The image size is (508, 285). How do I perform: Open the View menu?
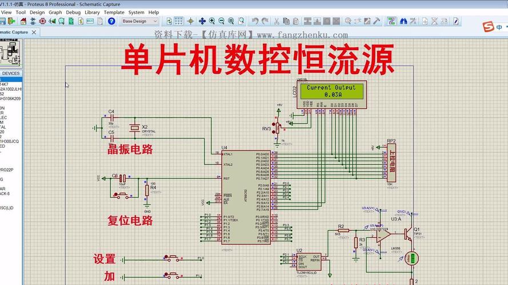pyautogui.click(x=6, y=13)
